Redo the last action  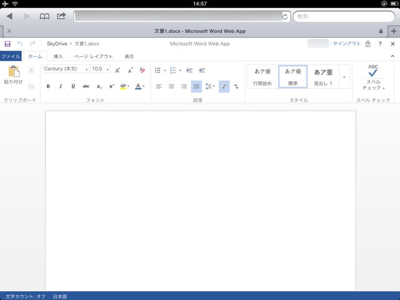point(32,44)
